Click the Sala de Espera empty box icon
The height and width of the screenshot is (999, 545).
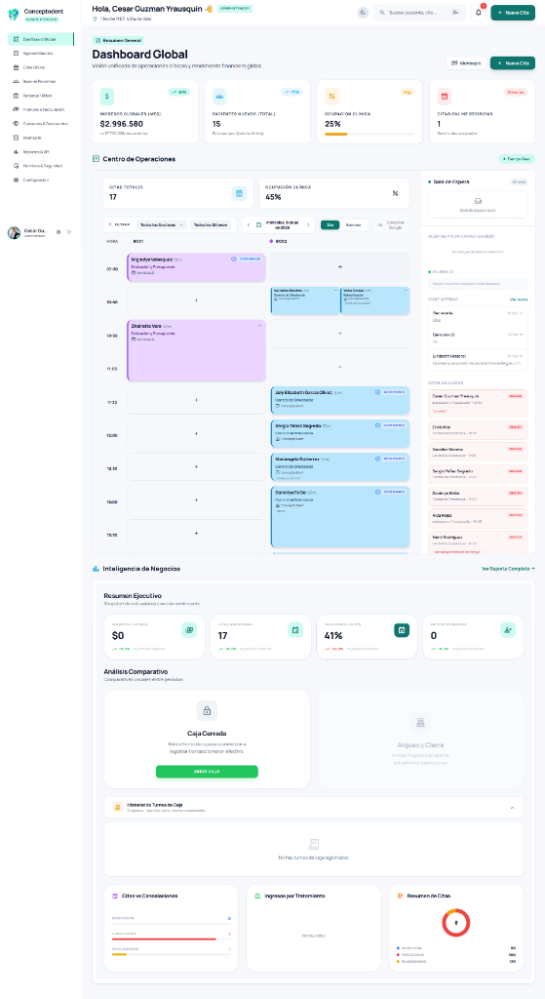point(478,201)
